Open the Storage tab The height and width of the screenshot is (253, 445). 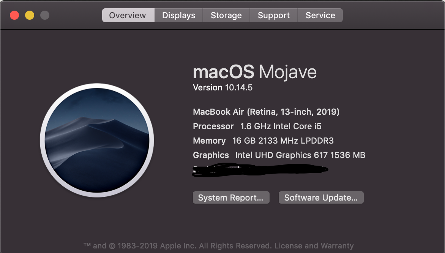226,15
